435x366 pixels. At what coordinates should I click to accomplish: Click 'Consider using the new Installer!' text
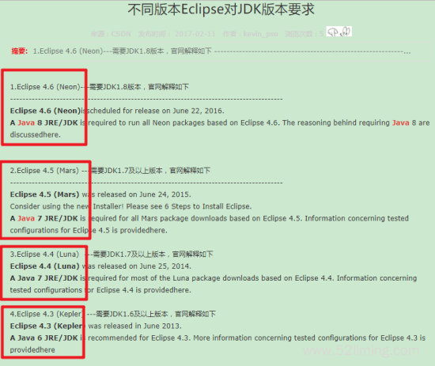[66, 206]
